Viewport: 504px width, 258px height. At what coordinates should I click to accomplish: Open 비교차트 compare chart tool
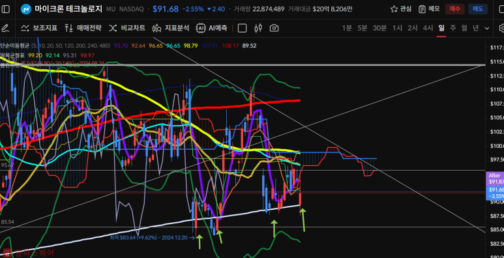(x=126, y=28)
